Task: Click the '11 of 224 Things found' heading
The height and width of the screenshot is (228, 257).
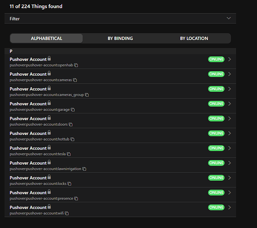Action: (x=36, y=6)
